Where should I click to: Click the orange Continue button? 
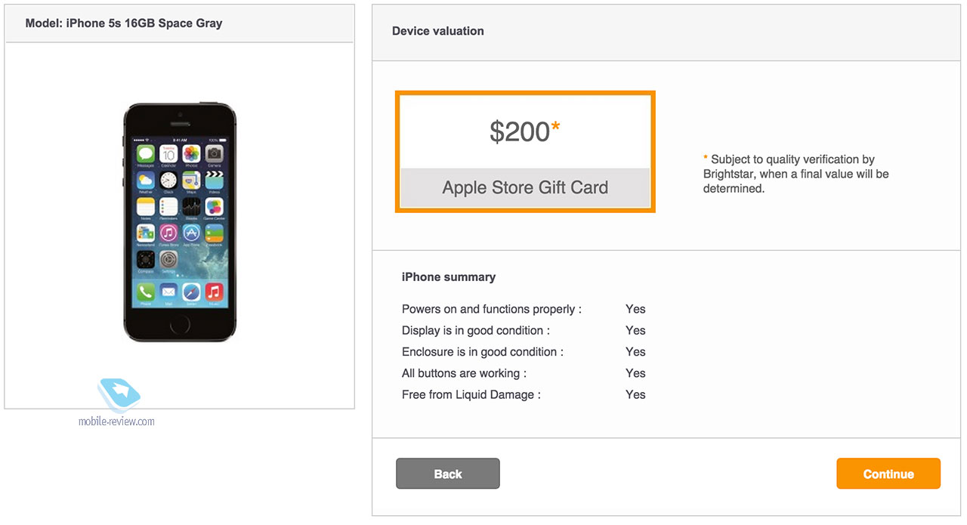(888, 474)
